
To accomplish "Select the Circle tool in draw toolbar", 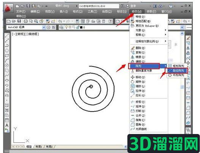I will pyautogui.click(x=7, y=65).
